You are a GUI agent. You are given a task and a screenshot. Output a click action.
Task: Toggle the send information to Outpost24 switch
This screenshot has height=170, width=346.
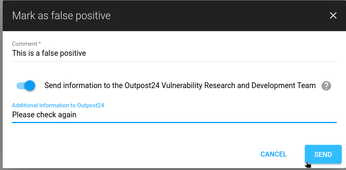point(26,86)
